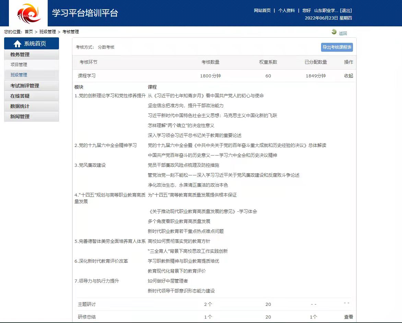Click the green return arrow icon
The height and width of the screenshot is (323, 402).
tap(334, 32)
